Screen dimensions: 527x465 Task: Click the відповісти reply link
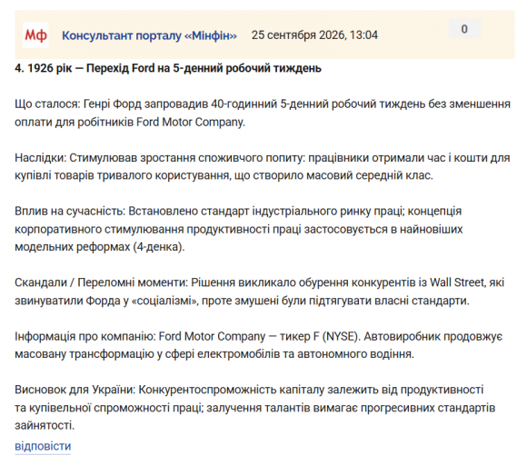coord(43,446)
